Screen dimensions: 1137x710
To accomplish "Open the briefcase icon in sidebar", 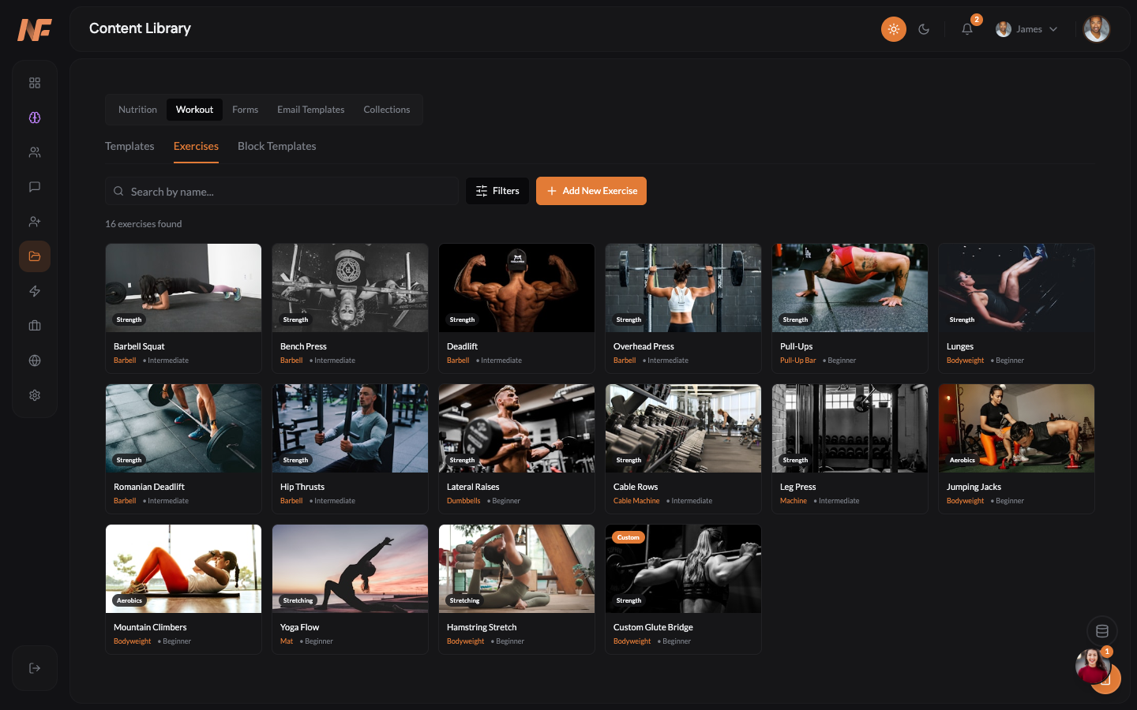I will click(35, 325).
